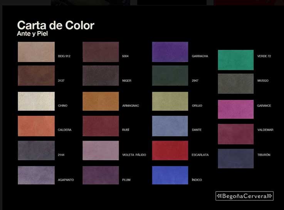The image size is (284, 210).
Task: Click the AGAPANTO label text
Action: (66, 180)
